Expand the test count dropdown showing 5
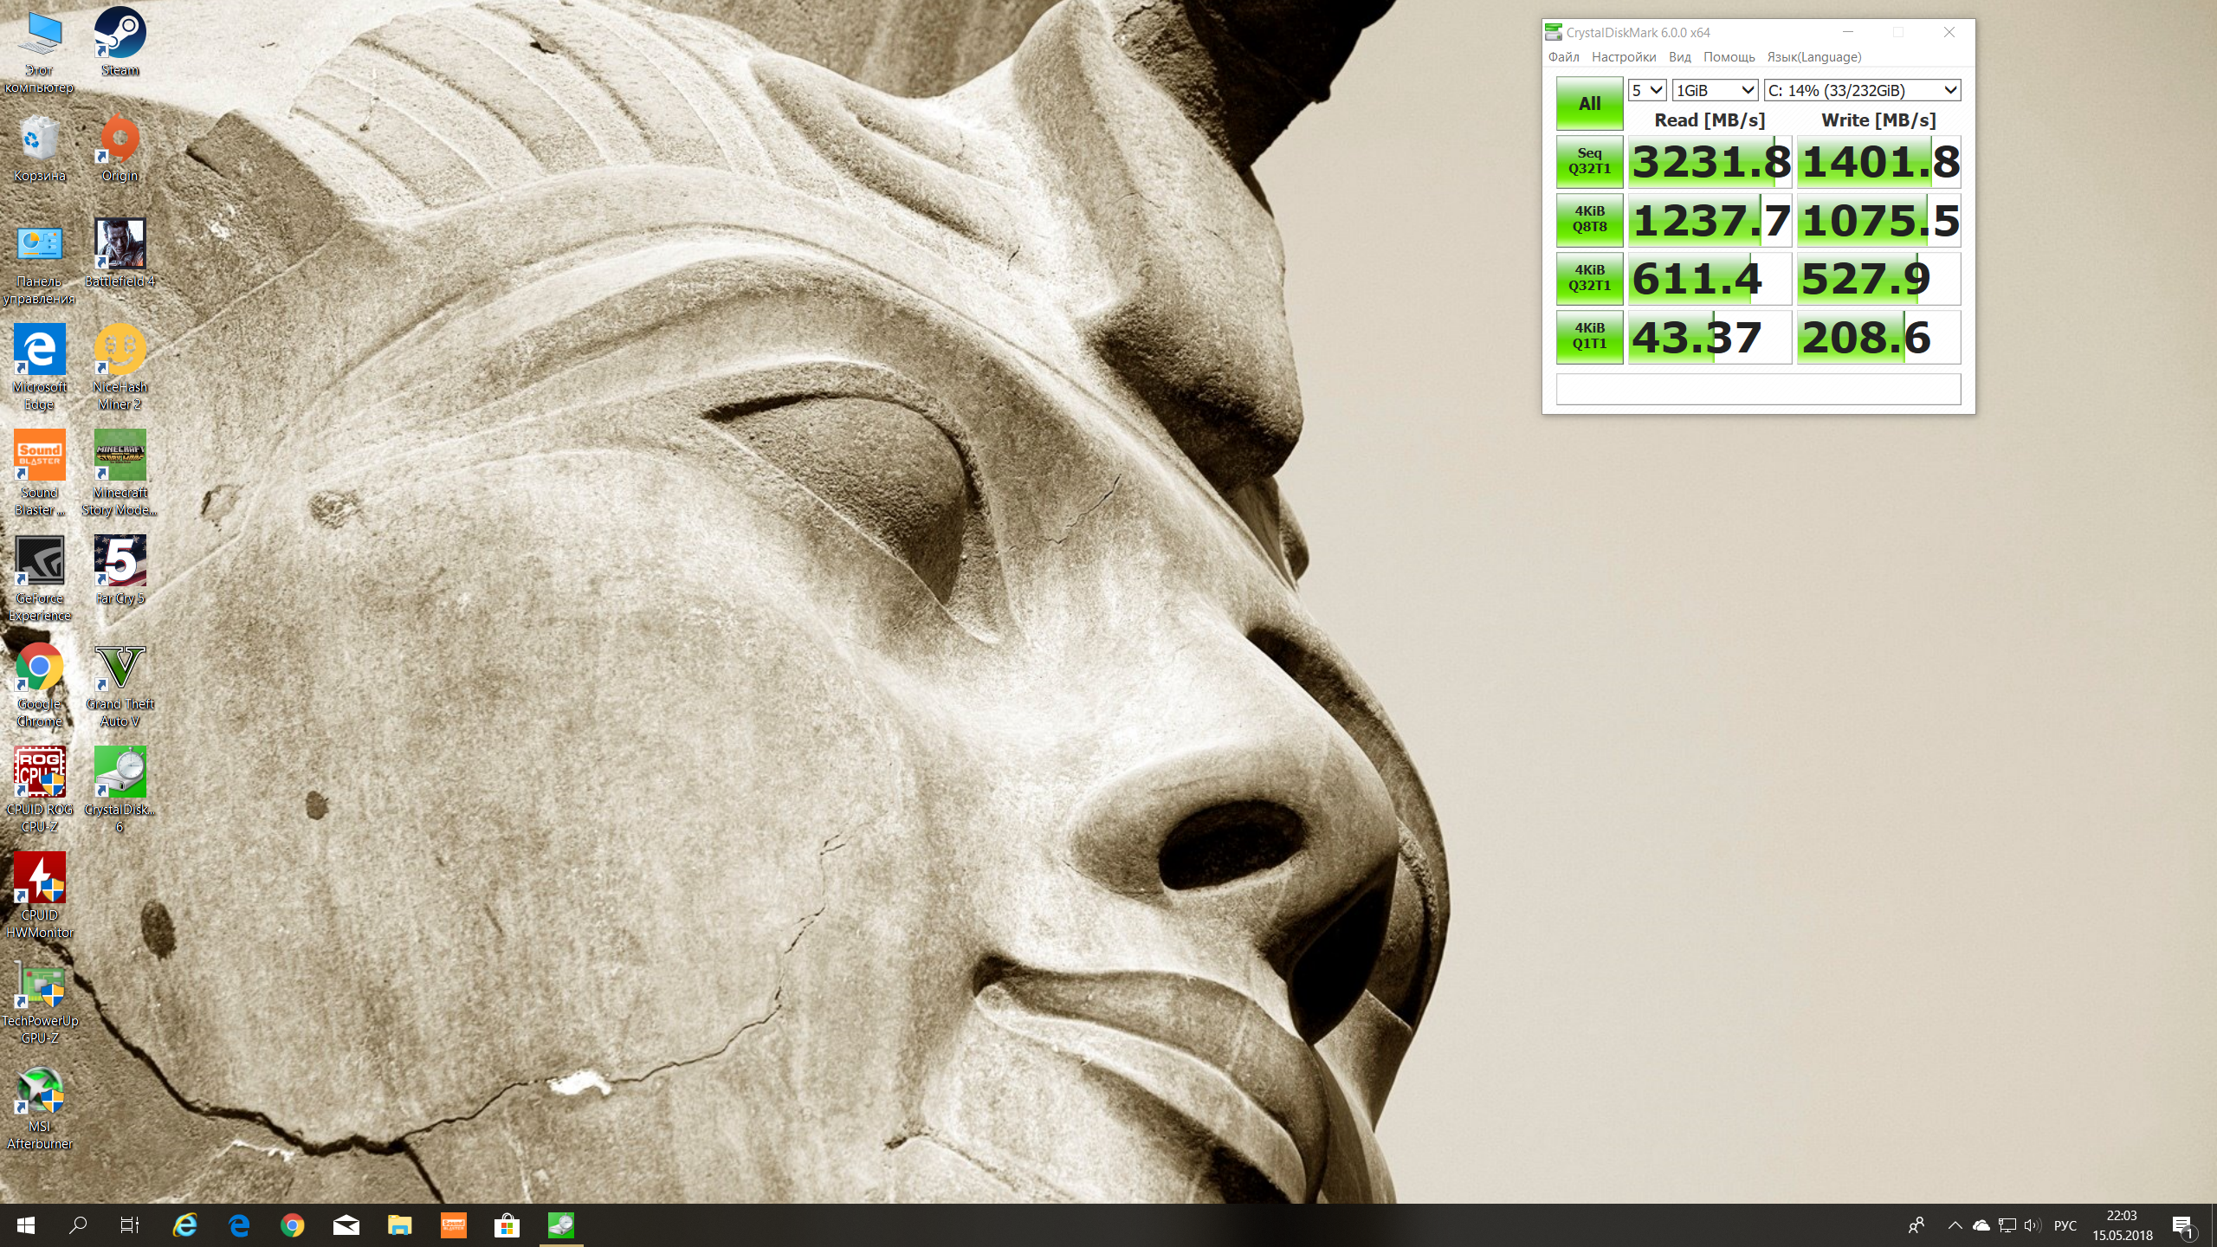The height and width of the screenshot is (1247, 2217). 1646,90
